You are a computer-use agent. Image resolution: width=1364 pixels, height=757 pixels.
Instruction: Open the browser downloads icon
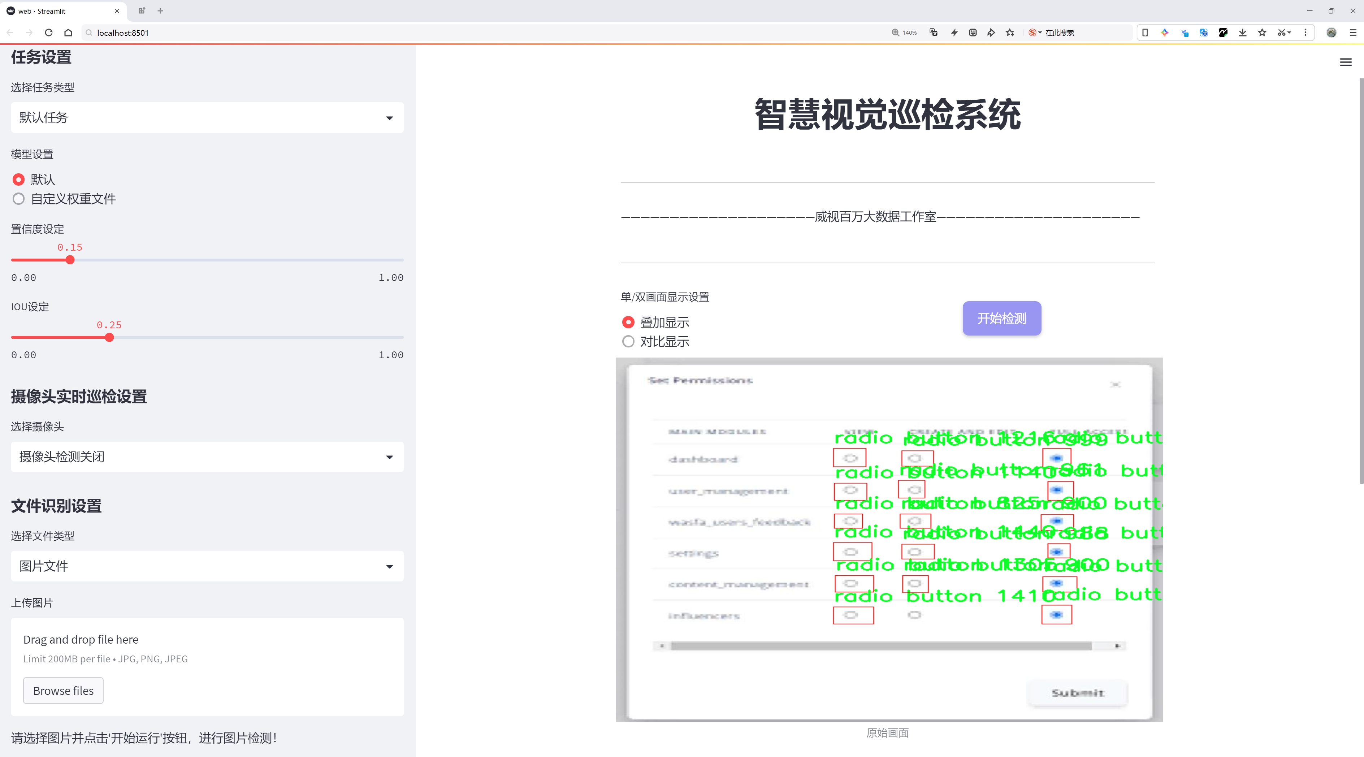point(1242,33)
